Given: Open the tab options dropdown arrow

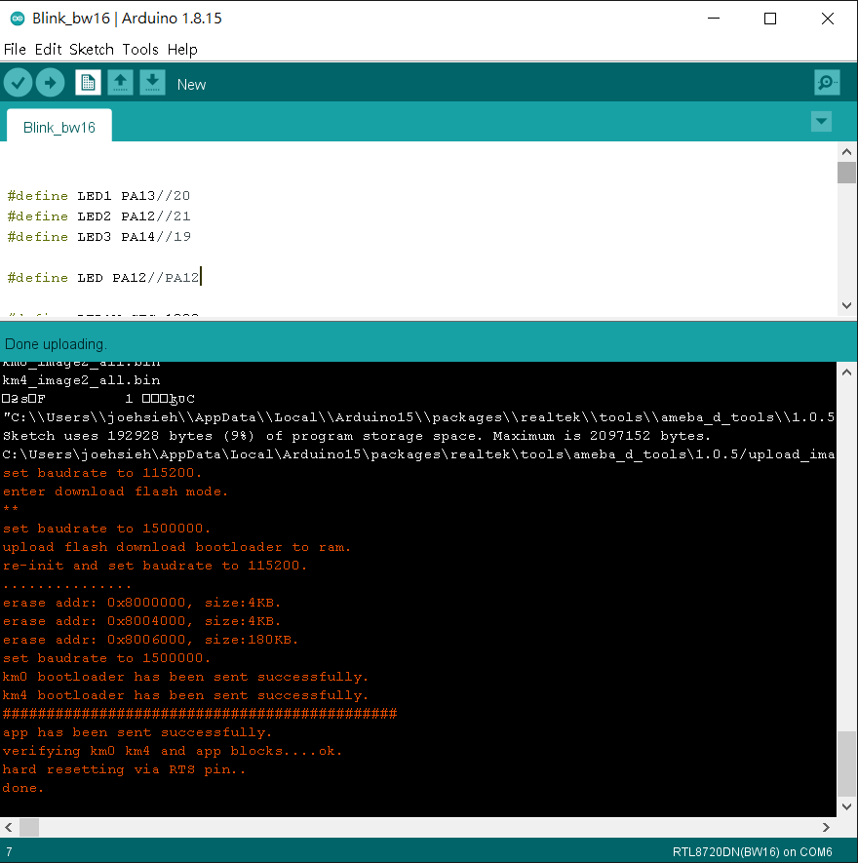Looking at the screenshot, I should [x=821, y=121].
